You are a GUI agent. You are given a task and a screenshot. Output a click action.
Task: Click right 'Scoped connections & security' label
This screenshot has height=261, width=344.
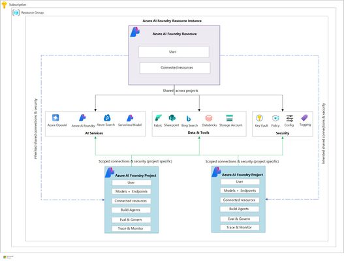(242, 161)
